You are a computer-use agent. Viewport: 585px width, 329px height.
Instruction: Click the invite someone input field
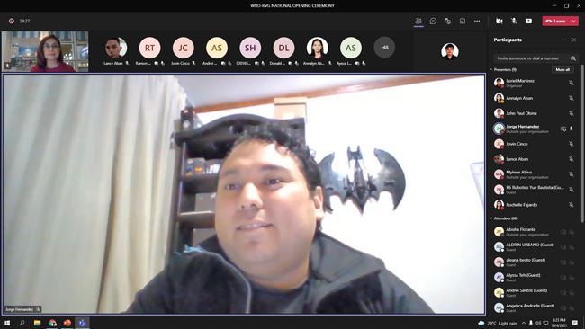click(531, 58)
